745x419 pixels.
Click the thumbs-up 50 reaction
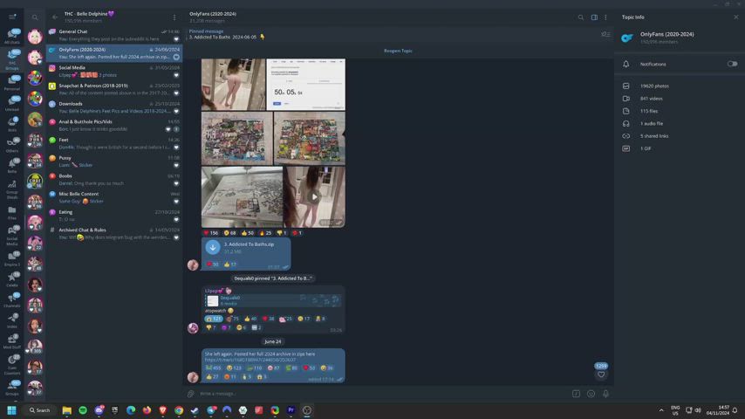[x=247, y=232]
